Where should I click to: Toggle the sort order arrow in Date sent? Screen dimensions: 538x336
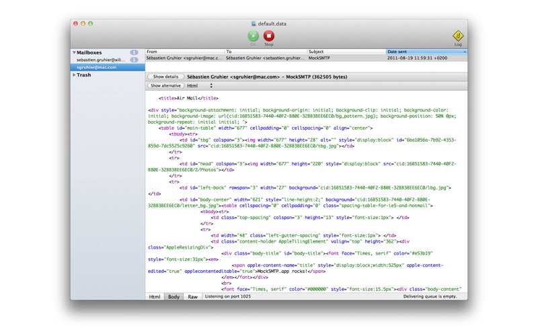[465, 52]
